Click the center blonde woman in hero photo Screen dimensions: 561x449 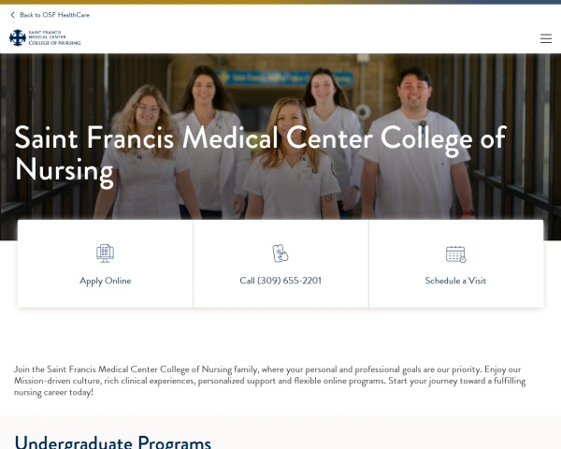[x=288, y=120]
